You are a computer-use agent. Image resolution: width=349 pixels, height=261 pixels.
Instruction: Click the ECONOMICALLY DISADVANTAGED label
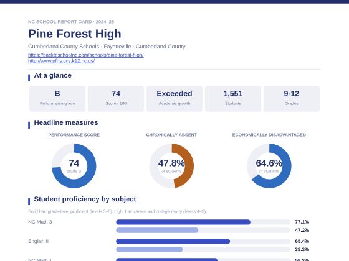(x=269, y=135)
